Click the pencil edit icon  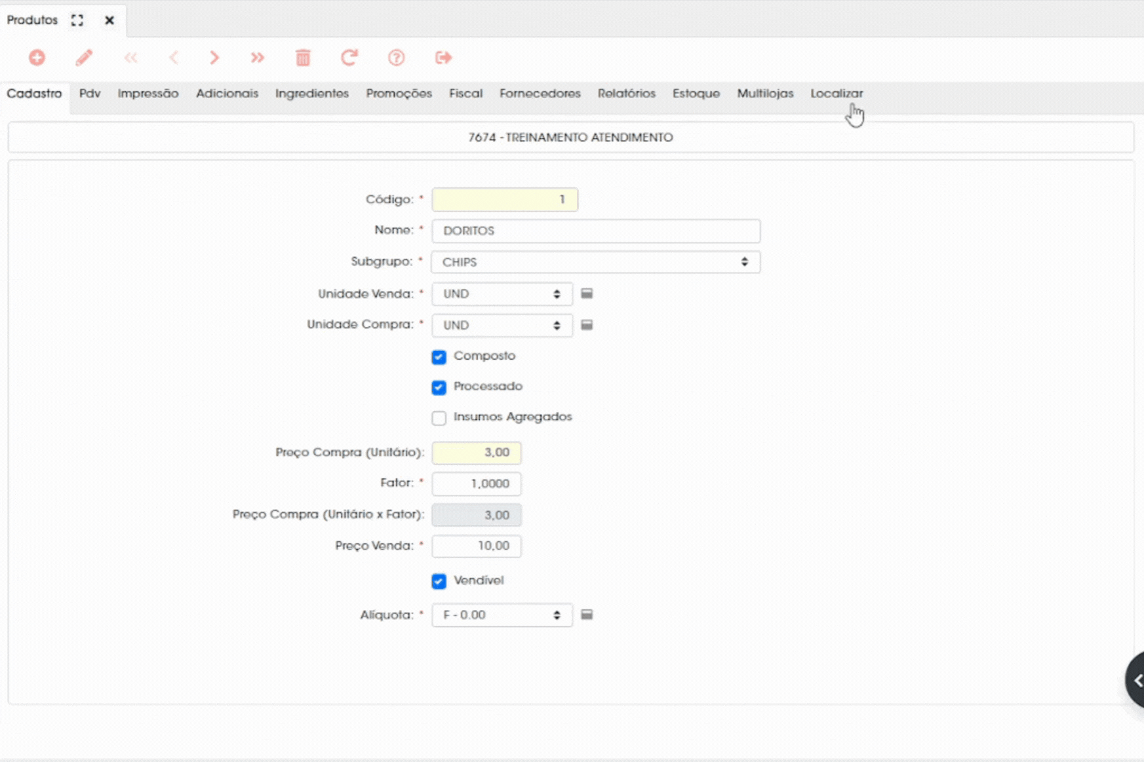(x=84, y=58)
